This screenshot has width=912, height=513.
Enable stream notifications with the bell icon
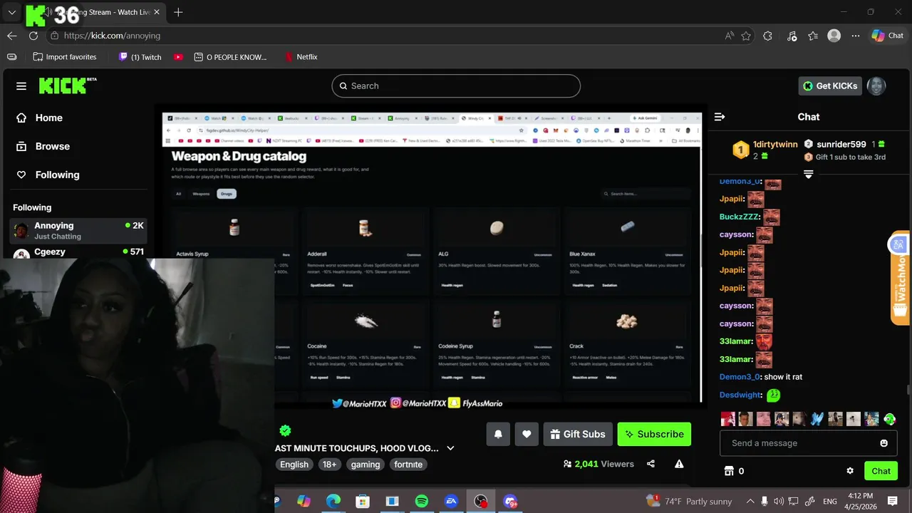(x=498, y=434)
